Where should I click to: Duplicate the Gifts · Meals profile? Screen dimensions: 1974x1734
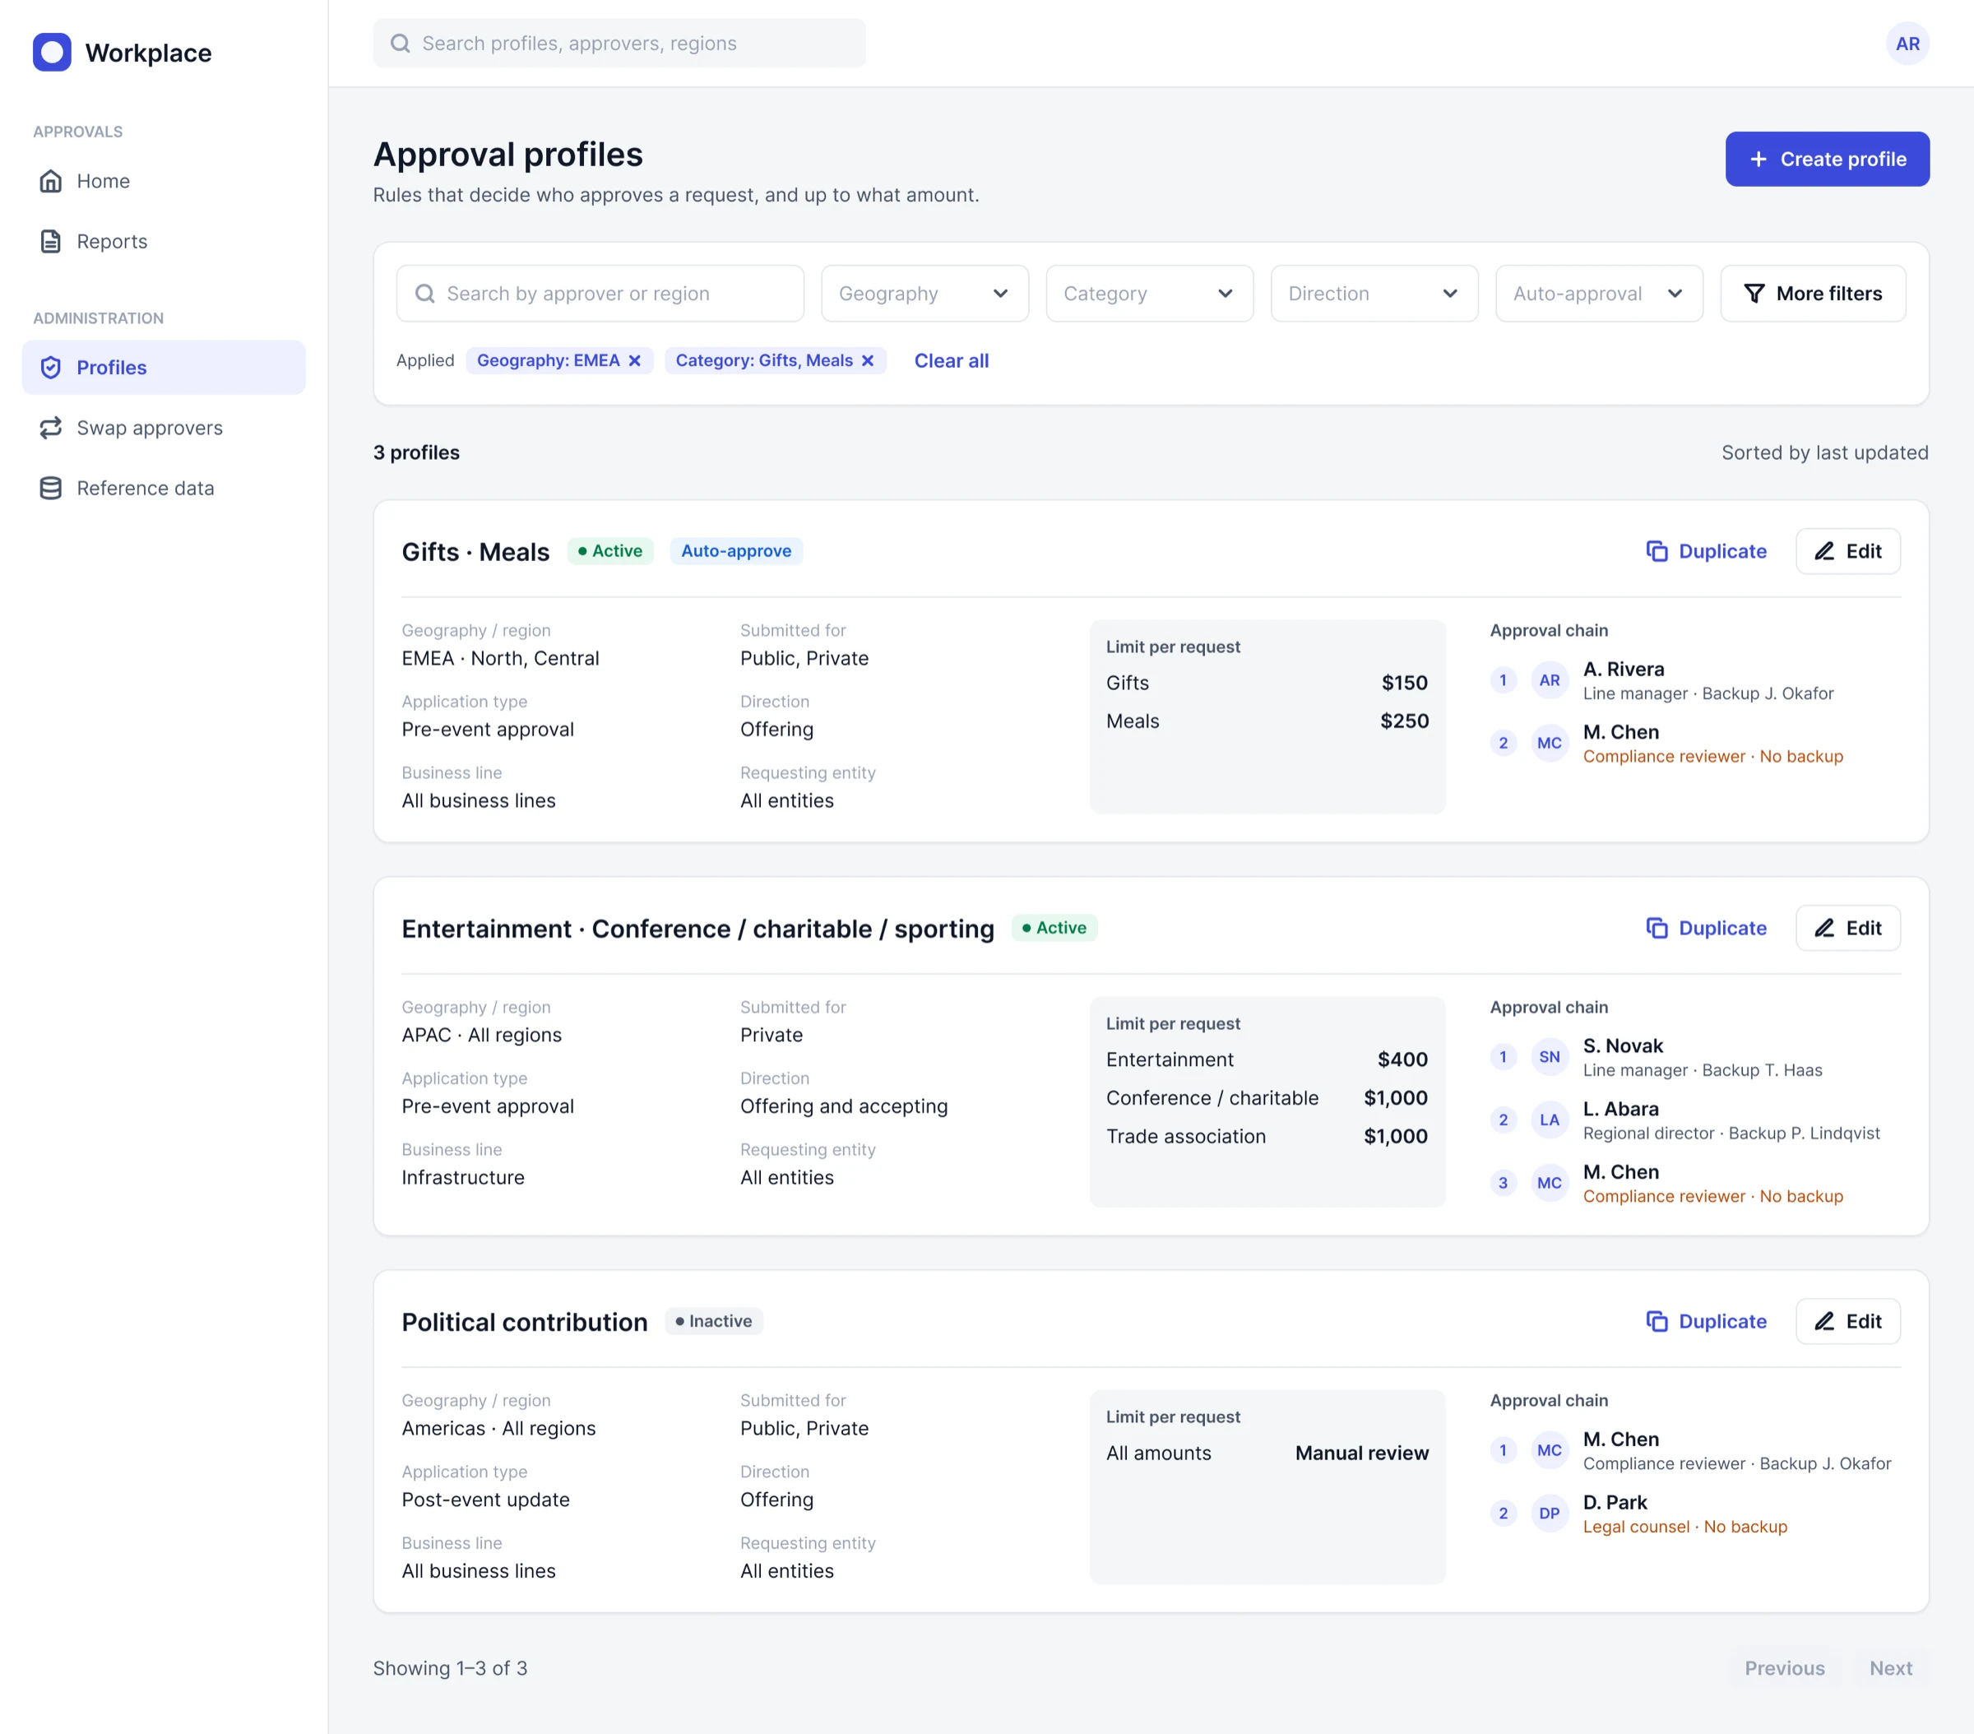pos(1706,550)
